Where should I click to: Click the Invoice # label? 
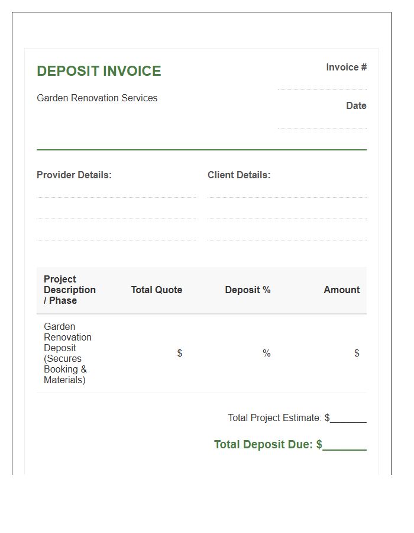pos(346,68)
